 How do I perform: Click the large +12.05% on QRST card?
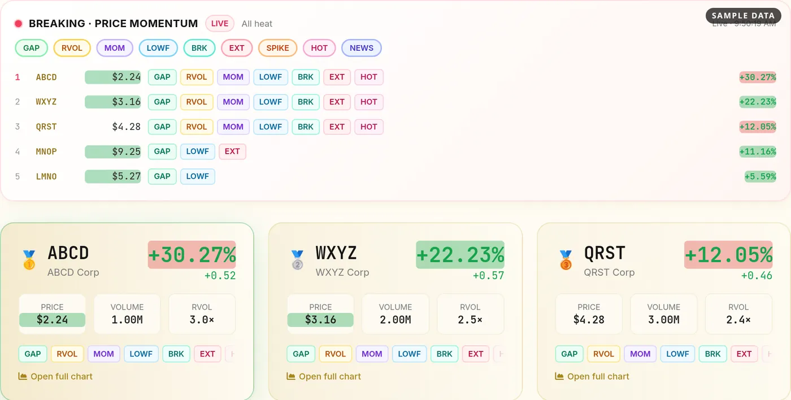(x=729, y=255)
